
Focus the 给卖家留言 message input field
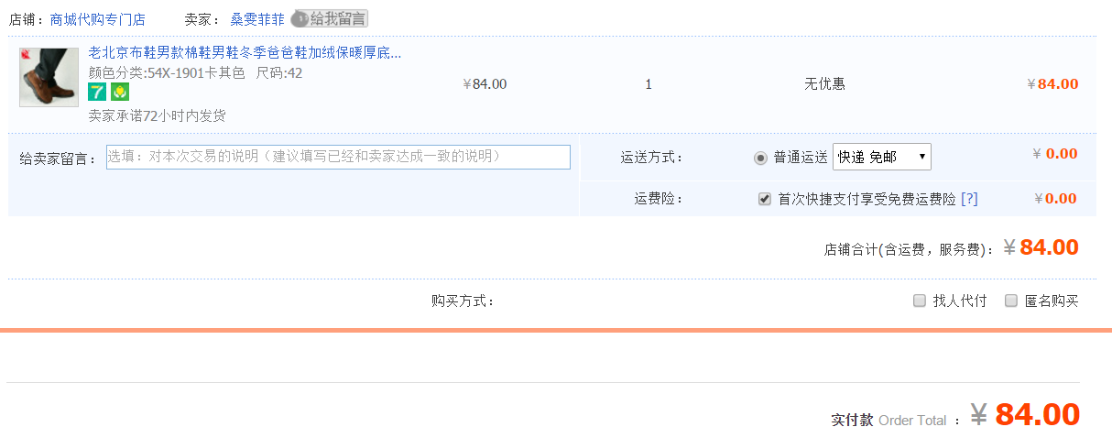click(338, 157)
